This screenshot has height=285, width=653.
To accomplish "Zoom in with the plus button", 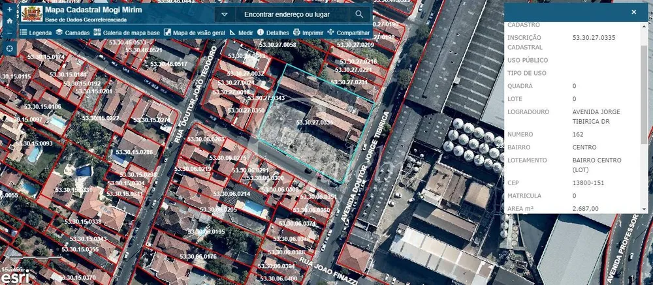I will pyautogui.click(x=10, y=9).
